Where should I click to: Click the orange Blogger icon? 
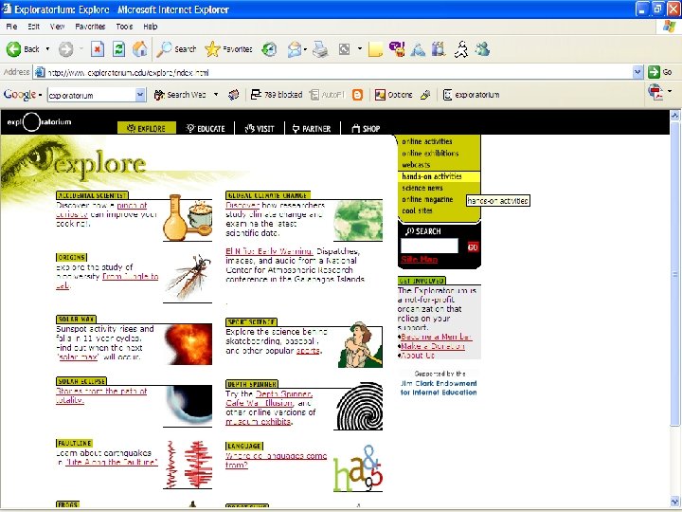point(357,95)
